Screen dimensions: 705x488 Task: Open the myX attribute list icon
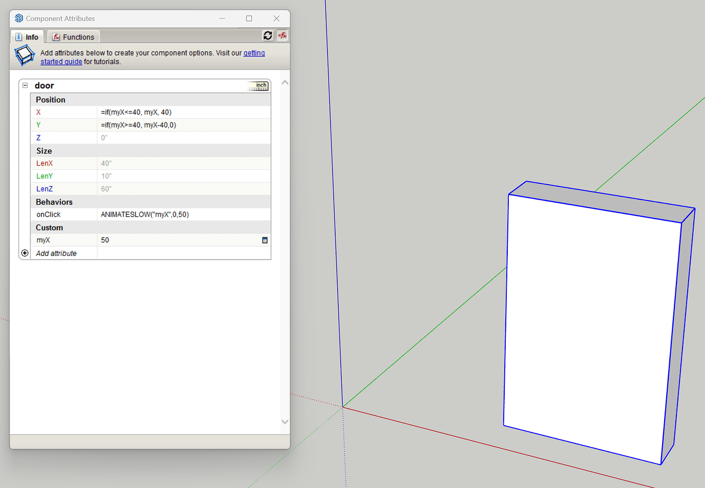pos(265,239)
